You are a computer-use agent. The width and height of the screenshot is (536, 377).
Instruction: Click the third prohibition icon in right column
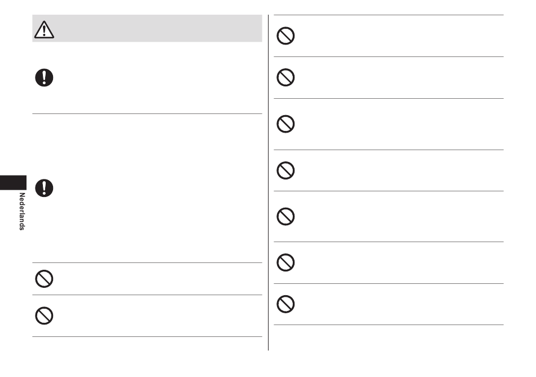[285, 124]
